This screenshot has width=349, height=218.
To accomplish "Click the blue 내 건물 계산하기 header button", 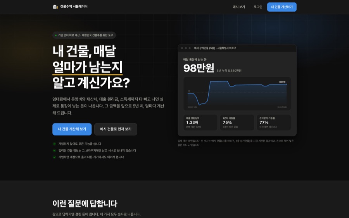I will pos(282,7).
